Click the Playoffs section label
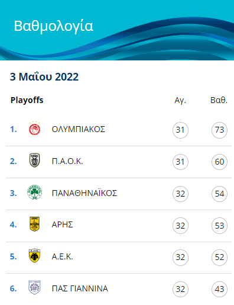The height and width of the screenshot is (305, 234). click(27, 100)
